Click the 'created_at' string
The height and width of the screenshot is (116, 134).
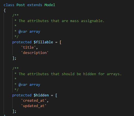pyautogui.click(x=33, y=101)
